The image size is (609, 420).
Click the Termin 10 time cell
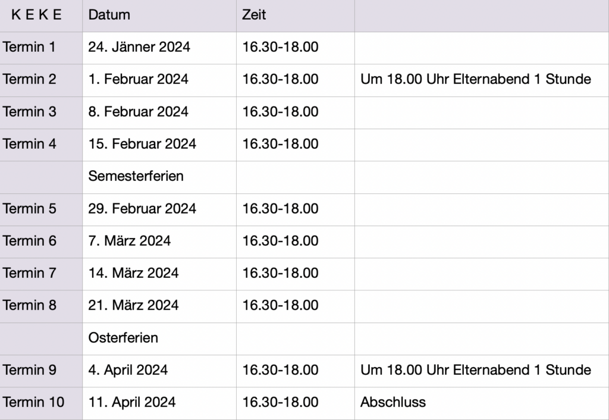280,402
